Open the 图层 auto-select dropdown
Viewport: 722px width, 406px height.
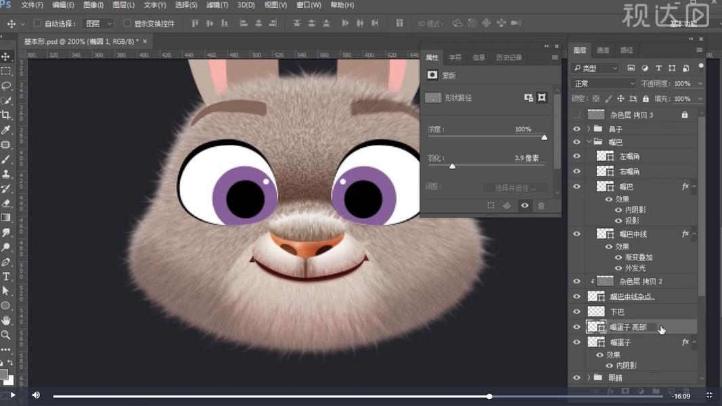click(x=97, y=23)
